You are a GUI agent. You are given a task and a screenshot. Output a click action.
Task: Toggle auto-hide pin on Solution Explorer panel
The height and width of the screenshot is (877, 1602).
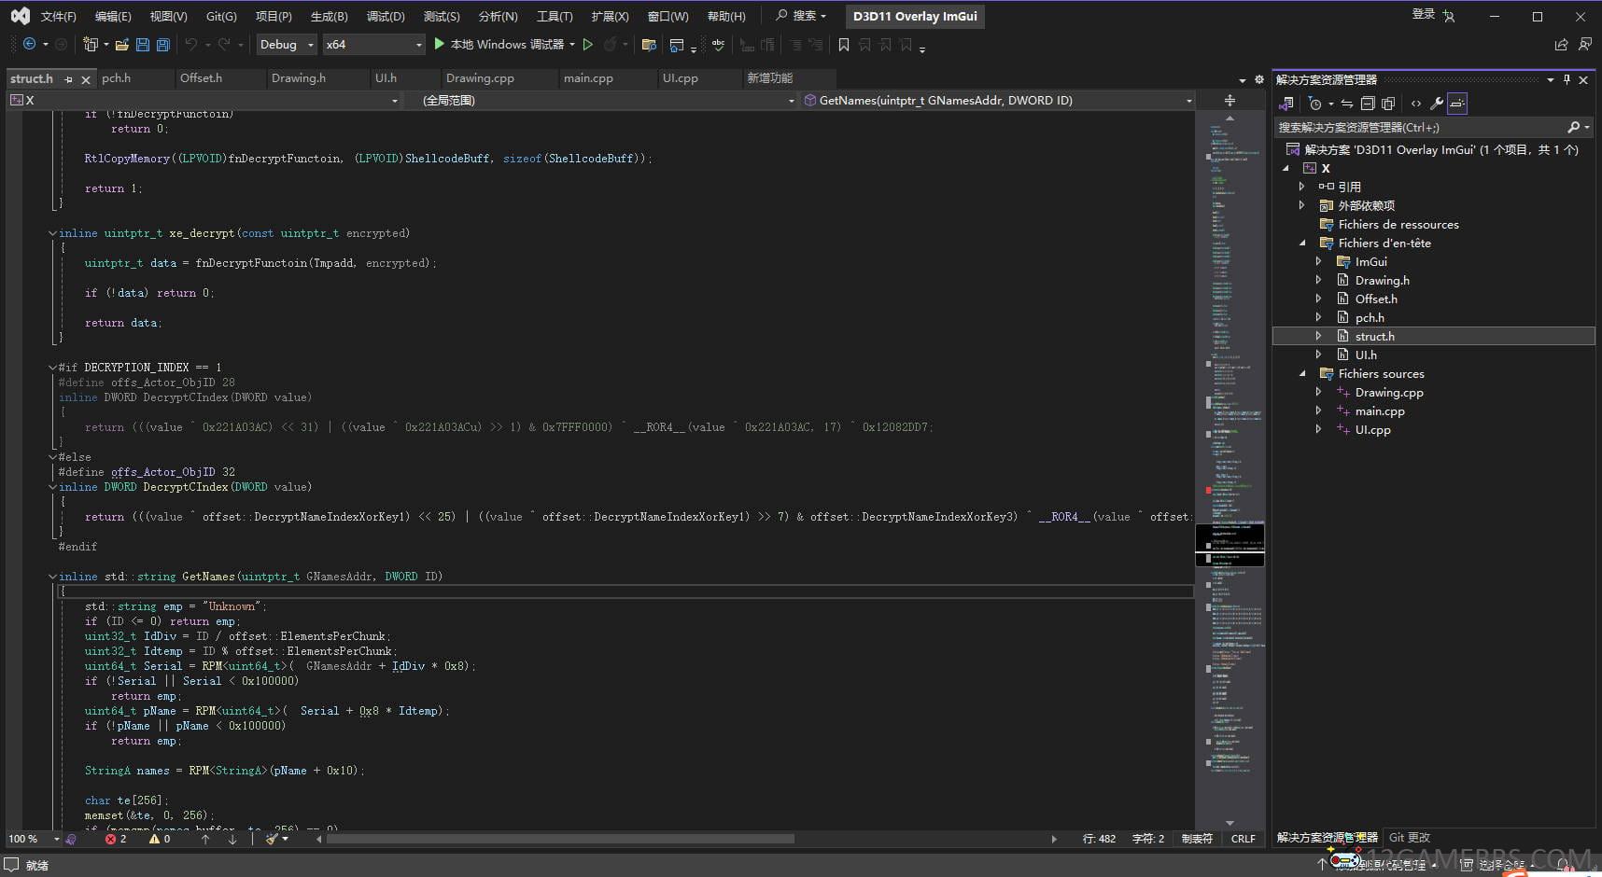click(x=1567, y=79)
